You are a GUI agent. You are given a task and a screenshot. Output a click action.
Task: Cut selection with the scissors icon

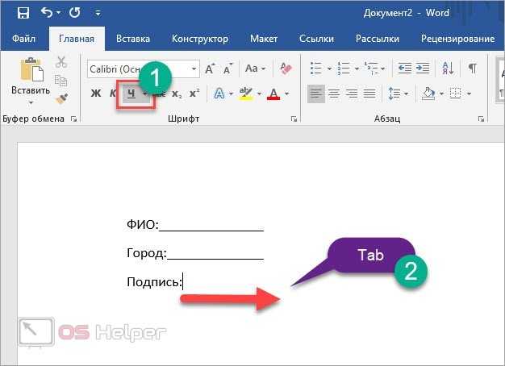point(61,62)
